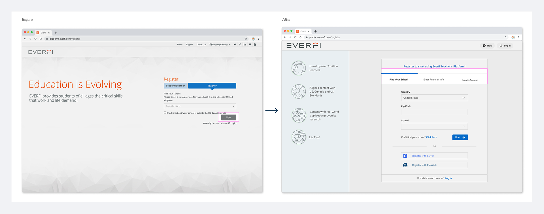The image size is (544, 214).
Task: Open Contact Us link in Before header
Action: click(x=201, y=45)
